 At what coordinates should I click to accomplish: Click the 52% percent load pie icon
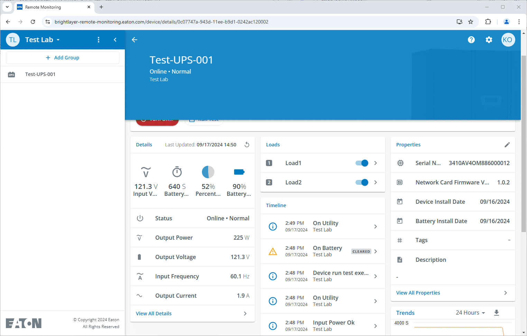pyautogui.click(x=208, y=172)
